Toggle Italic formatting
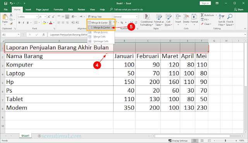The image size is (248, 143). 23,23
